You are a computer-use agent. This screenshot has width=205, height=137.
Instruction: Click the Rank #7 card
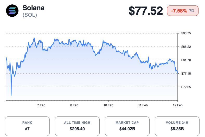point(27,126)
